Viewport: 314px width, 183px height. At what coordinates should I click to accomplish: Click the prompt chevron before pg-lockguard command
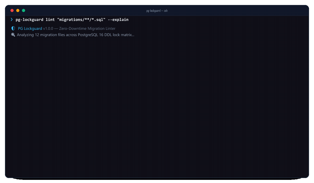12,20
